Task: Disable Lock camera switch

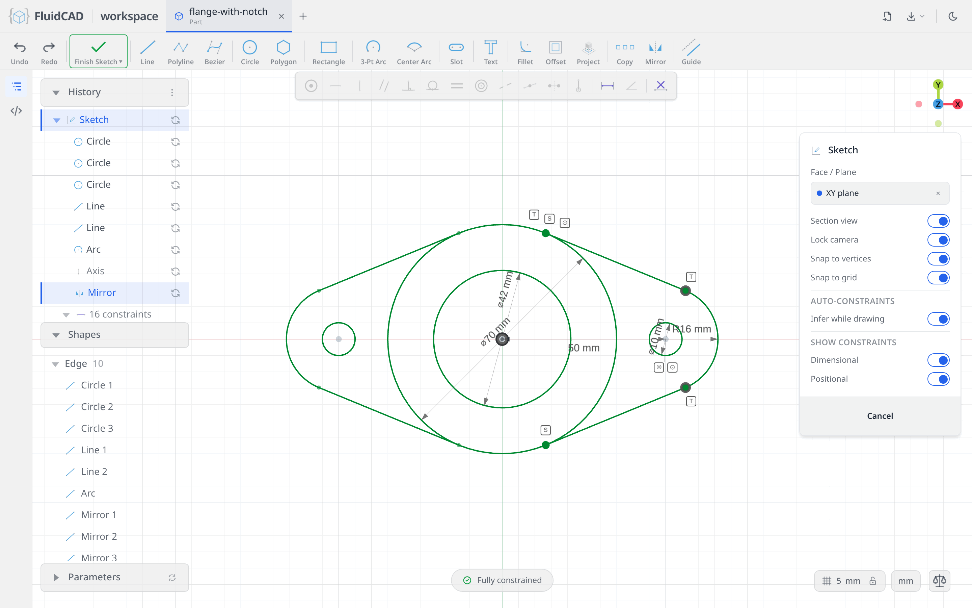Action: (x=938, y=240)
